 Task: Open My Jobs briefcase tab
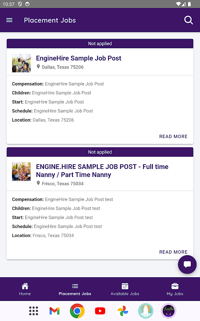coord(175,289)
